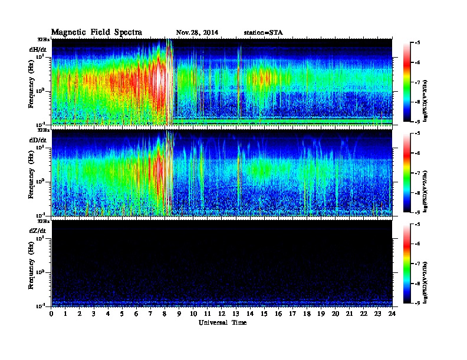Screen dimensions: 467x360
Task: Click the -8 value on dD/dt color bar
Action: click(x=417, y=193)
